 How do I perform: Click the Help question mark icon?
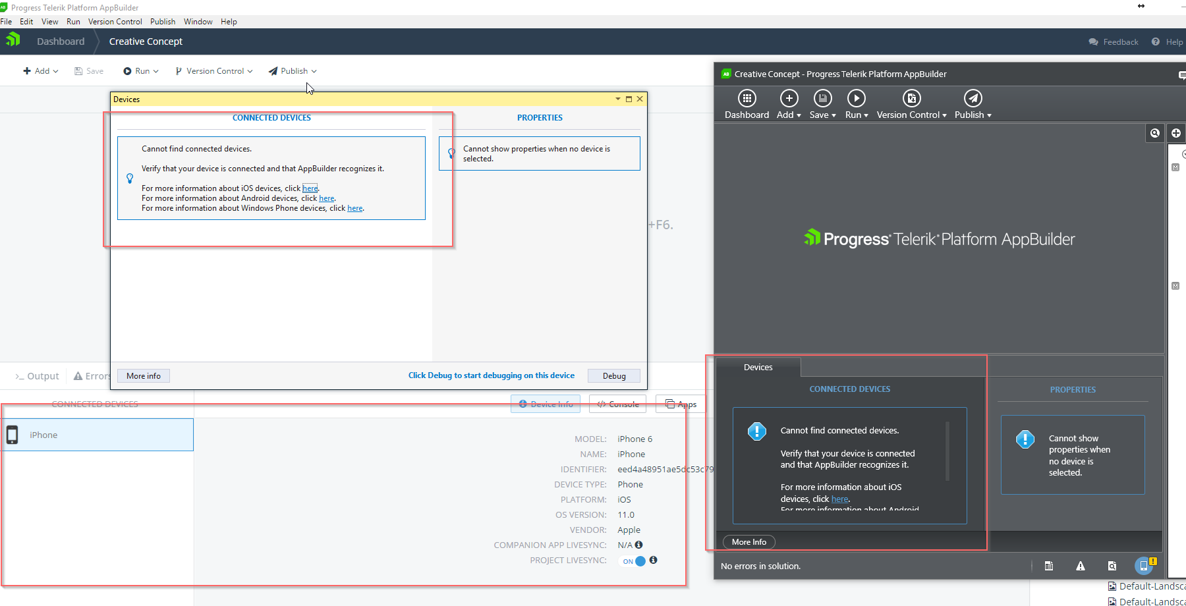tap(1156, 41)
